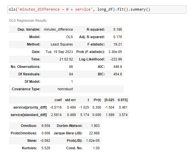Click the R-squared value 0.186
This screenshot has width=196, height=159.
pos(118,30)
